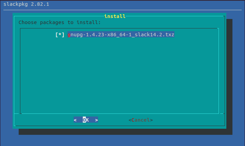Click the left angle bracket of Cancel
245x146 pixels.
pos(130,120)
